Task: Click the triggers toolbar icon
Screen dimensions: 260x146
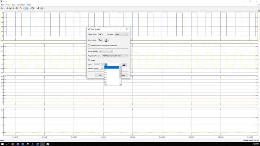Action: coord(38,8)
